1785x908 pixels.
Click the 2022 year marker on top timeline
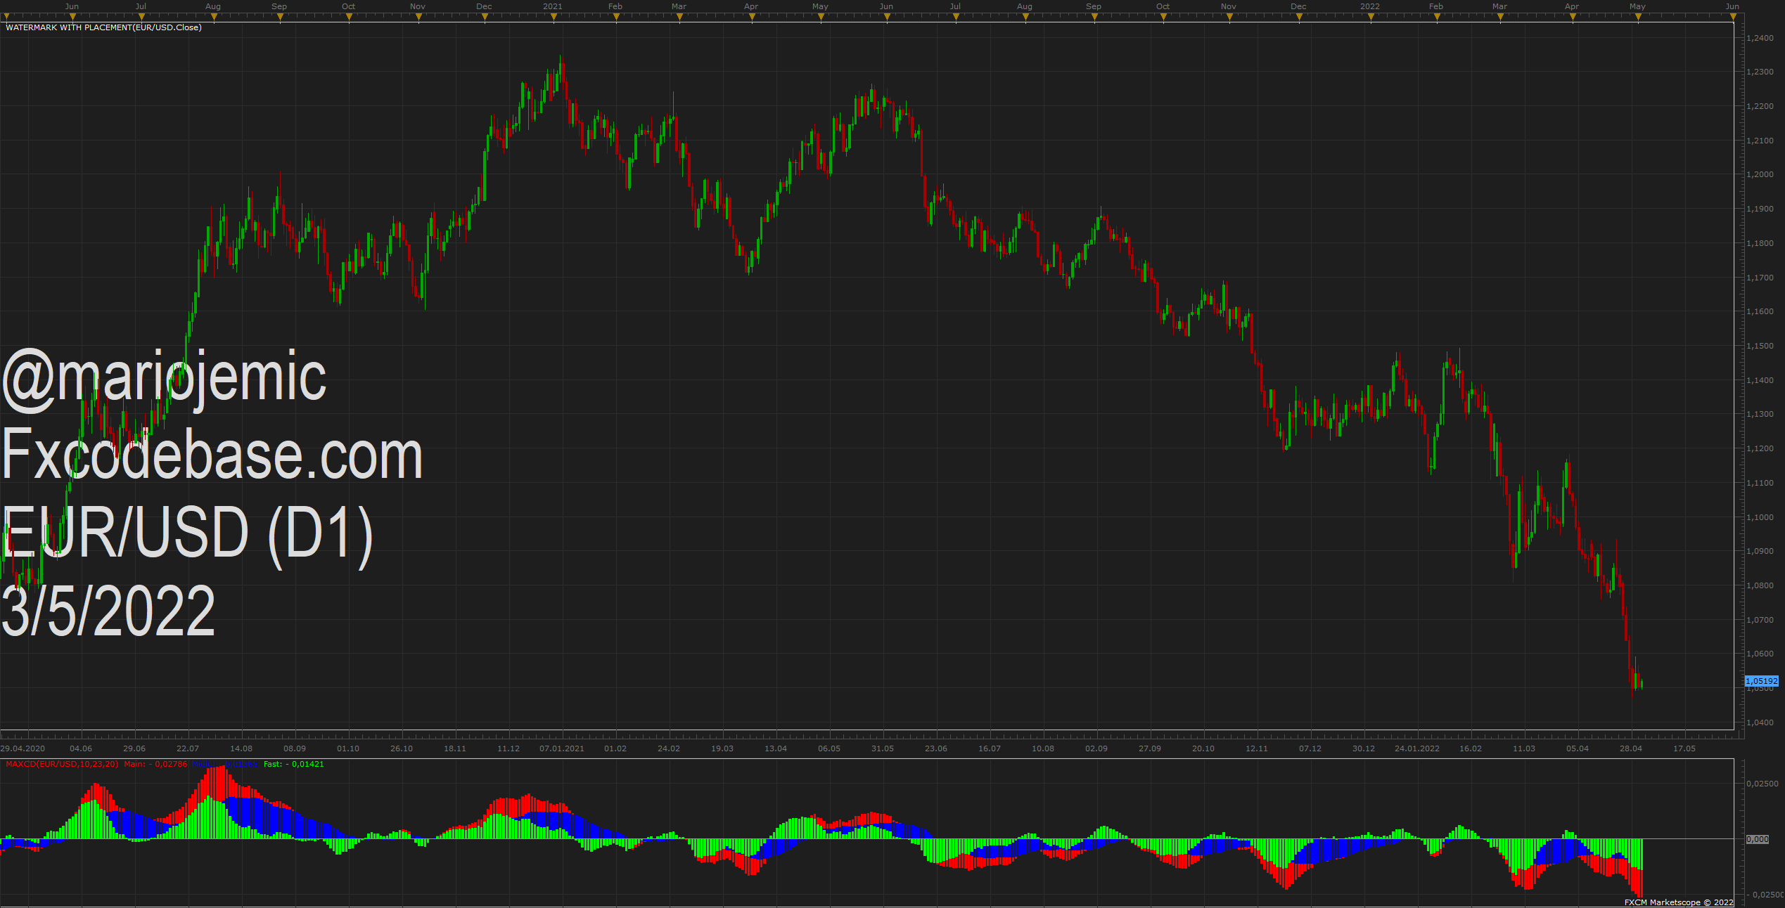(1370, 6)
